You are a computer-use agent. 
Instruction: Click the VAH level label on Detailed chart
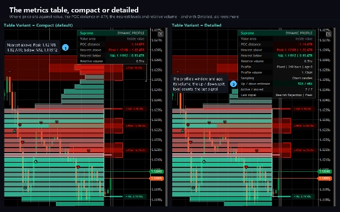pos(303,109)
